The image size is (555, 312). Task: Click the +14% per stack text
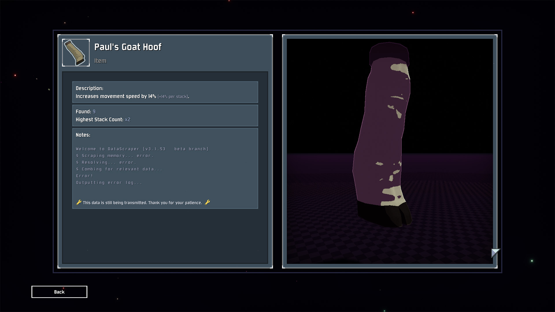pyautogui.click(x=173, y=97)
